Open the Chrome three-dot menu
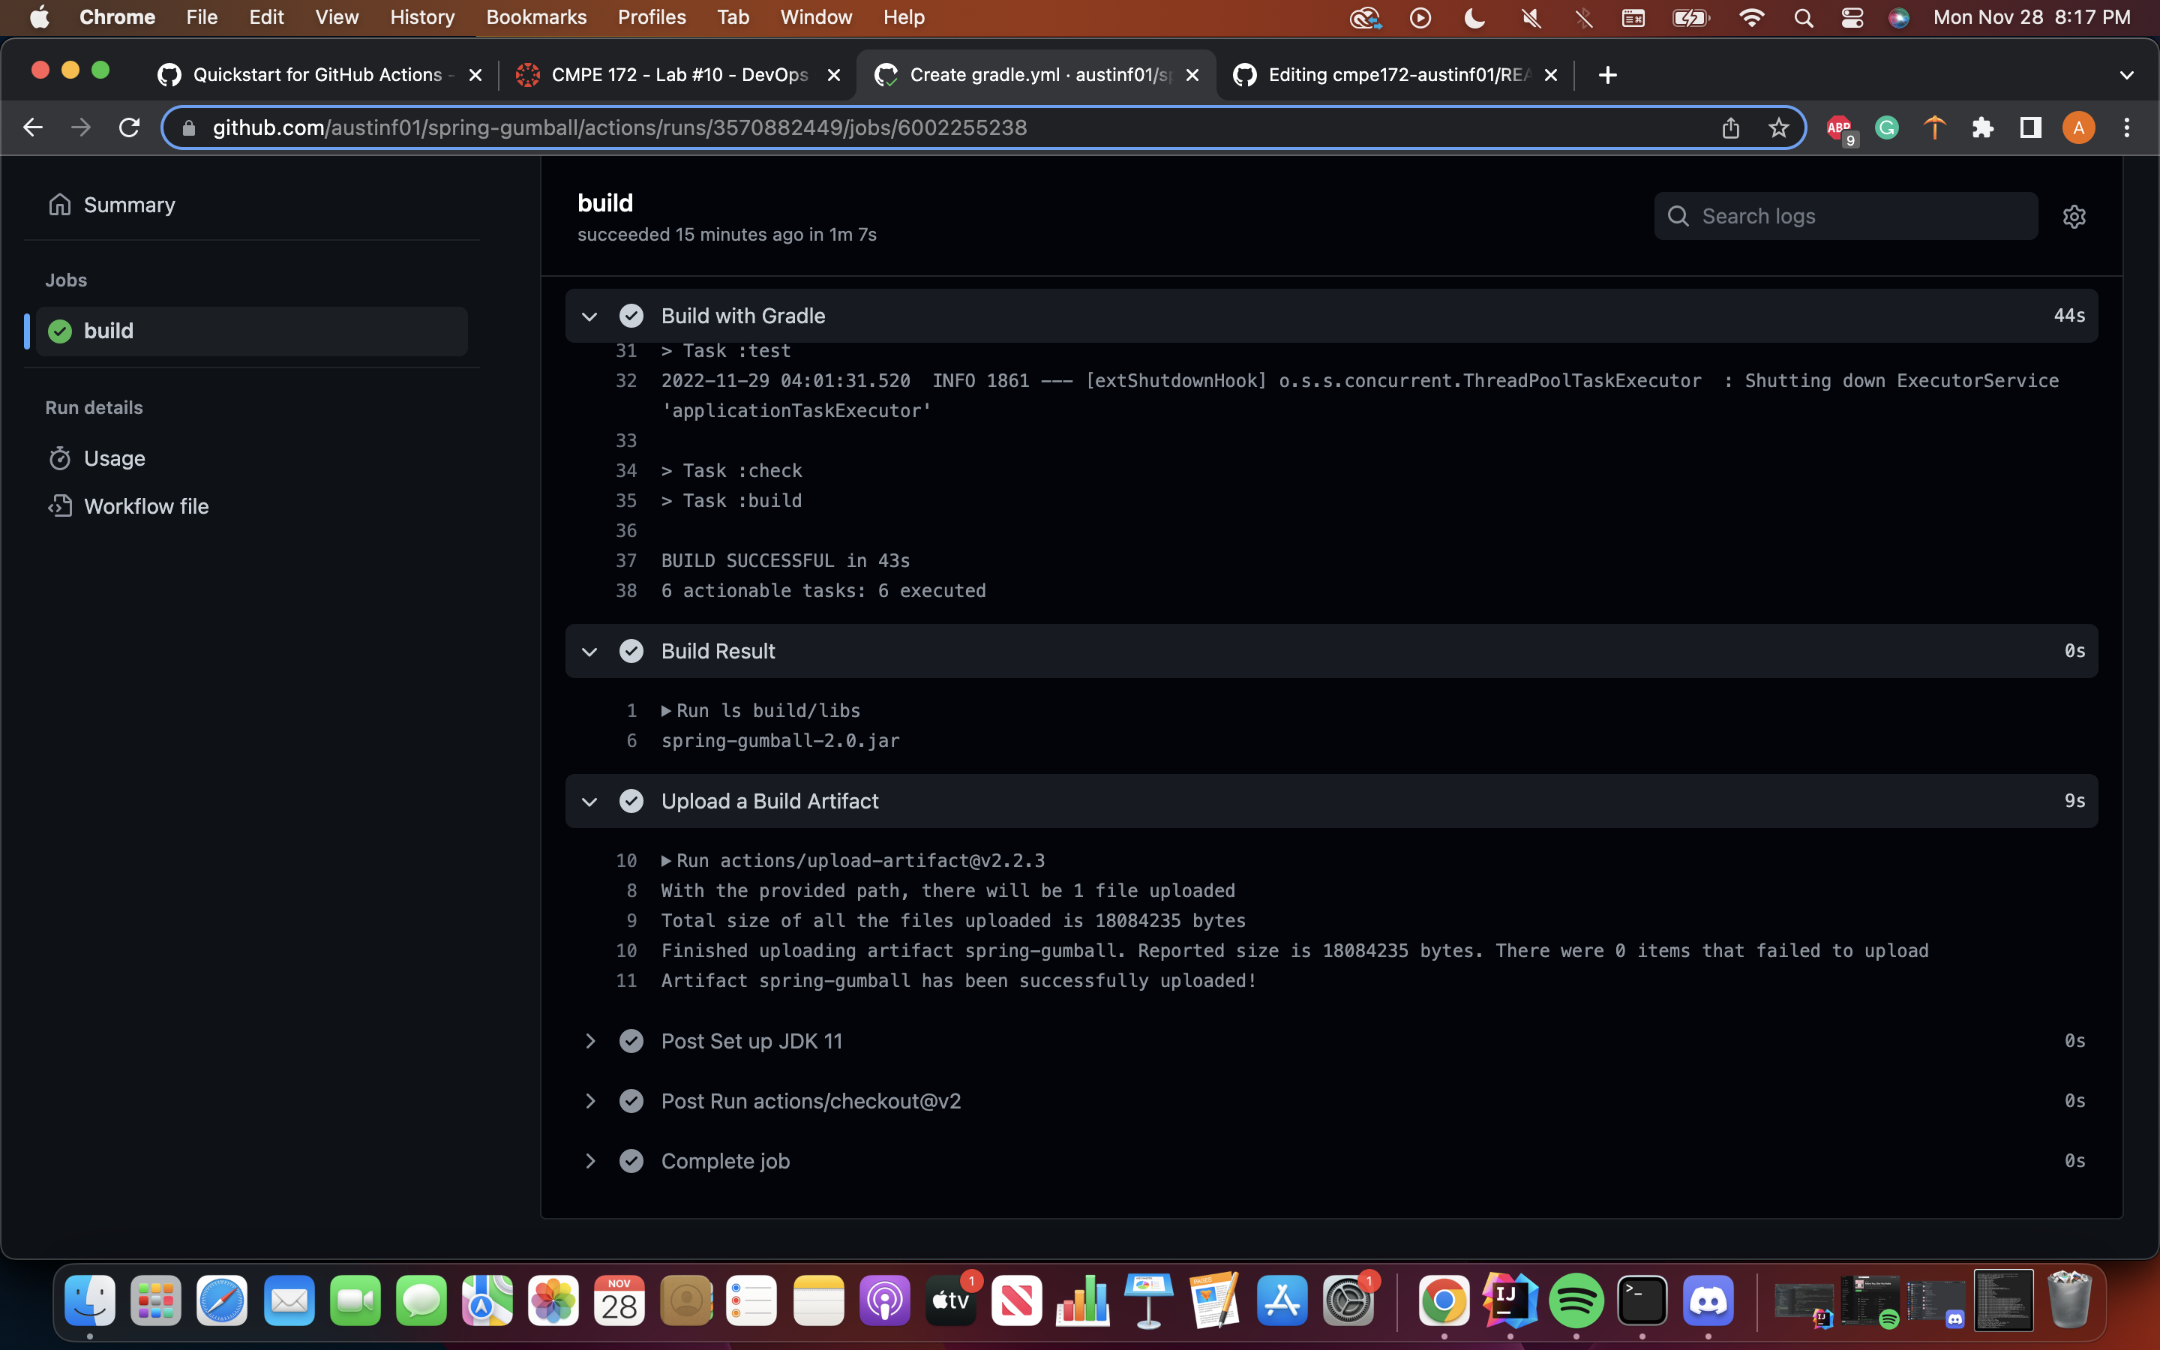 2127,127
